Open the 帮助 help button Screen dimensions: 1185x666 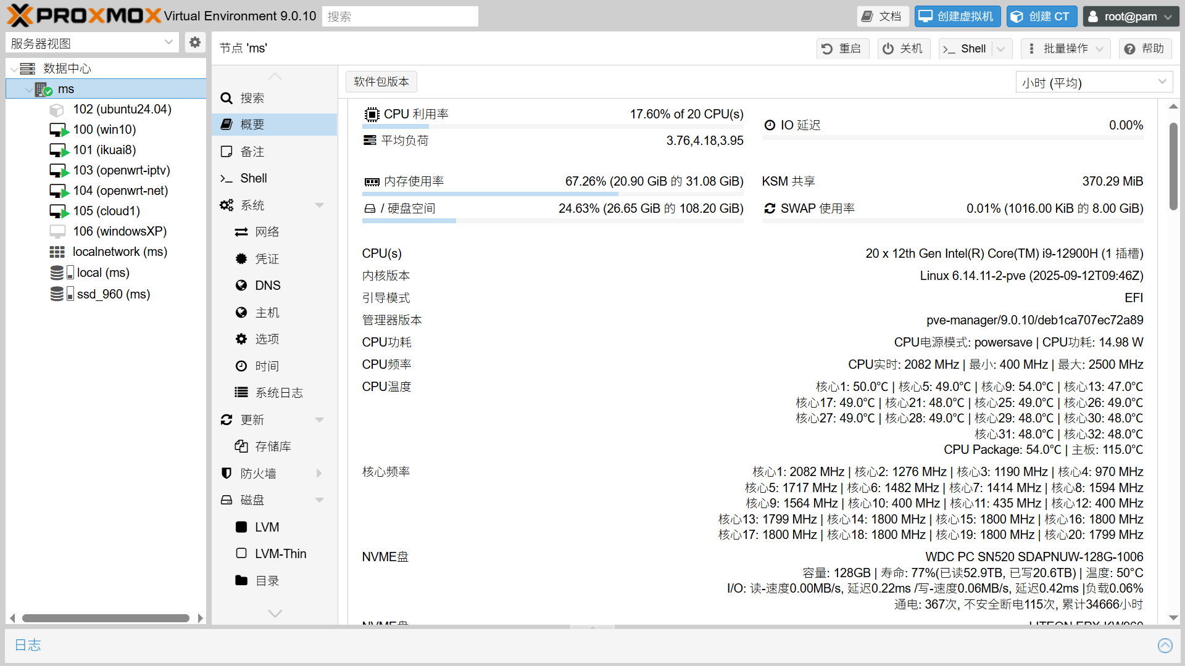1145,49
